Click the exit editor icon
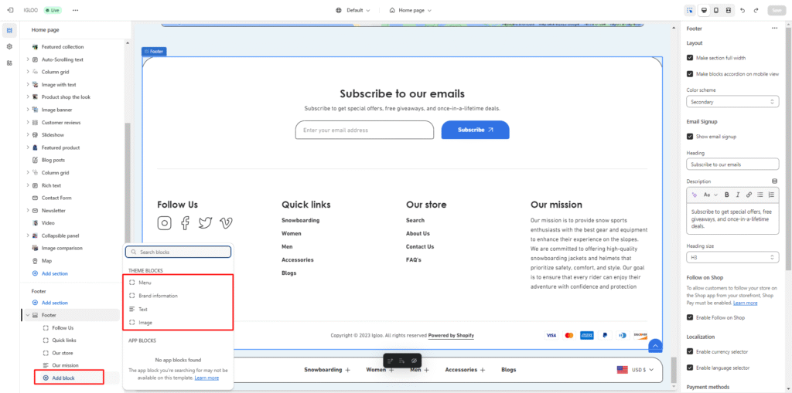The image size is (792, 393). coord(9,10)
